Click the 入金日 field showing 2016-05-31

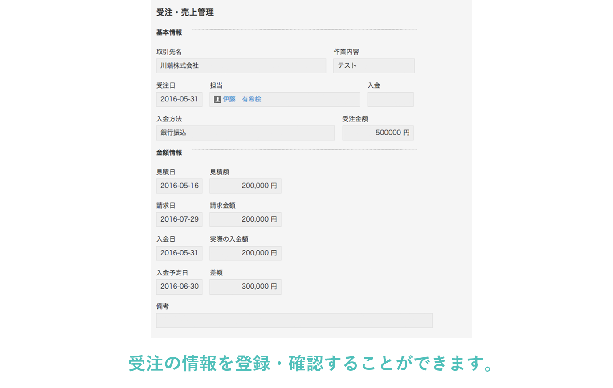tap(179, 253)
